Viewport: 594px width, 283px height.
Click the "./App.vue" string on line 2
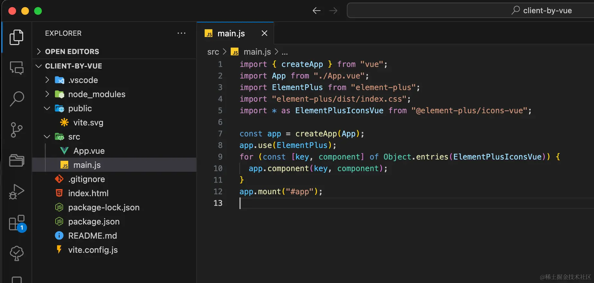[x=339, y=76]
